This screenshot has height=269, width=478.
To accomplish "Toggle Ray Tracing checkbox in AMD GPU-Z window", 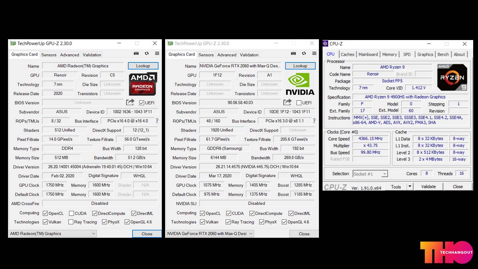I will tap(71, 222).
